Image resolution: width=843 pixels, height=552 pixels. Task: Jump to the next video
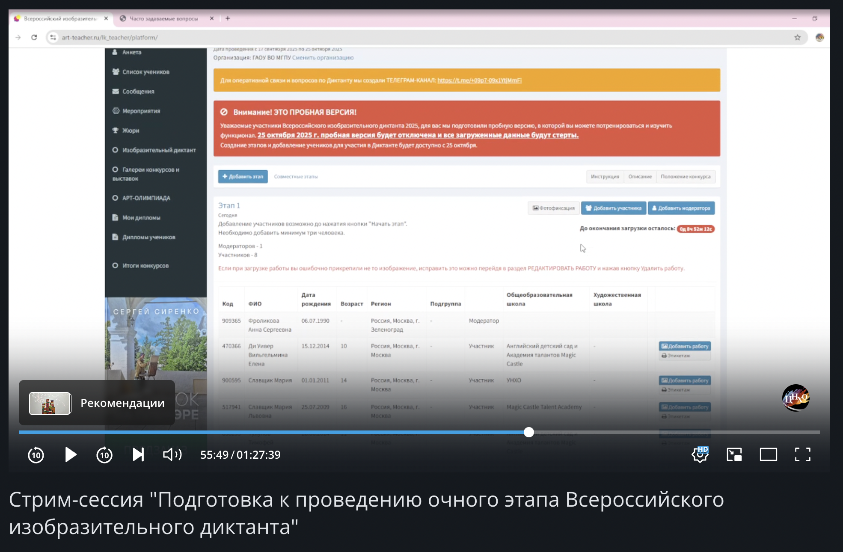138,454
